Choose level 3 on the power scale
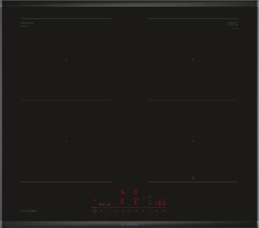Image resolution: width=259 pixels, height=228 pixels. tap(122, 211)
